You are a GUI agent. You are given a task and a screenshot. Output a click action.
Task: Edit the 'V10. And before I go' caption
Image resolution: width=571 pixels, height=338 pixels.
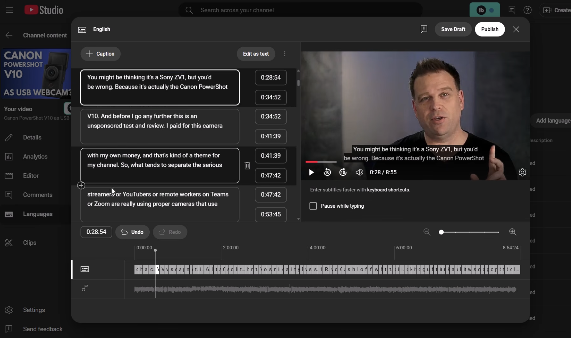tap(160, 127)
